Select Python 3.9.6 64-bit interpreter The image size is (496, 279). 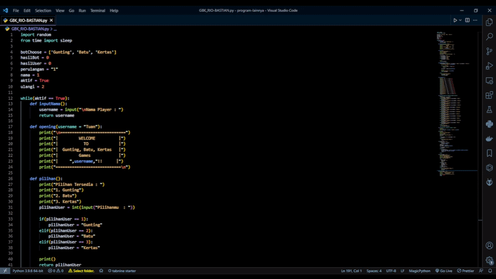click(x=29, y=271)
